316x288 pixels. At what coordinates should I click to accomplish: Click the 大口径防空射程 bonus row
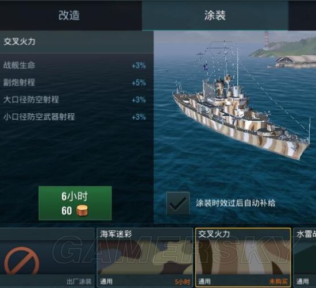tap(75, 99)
